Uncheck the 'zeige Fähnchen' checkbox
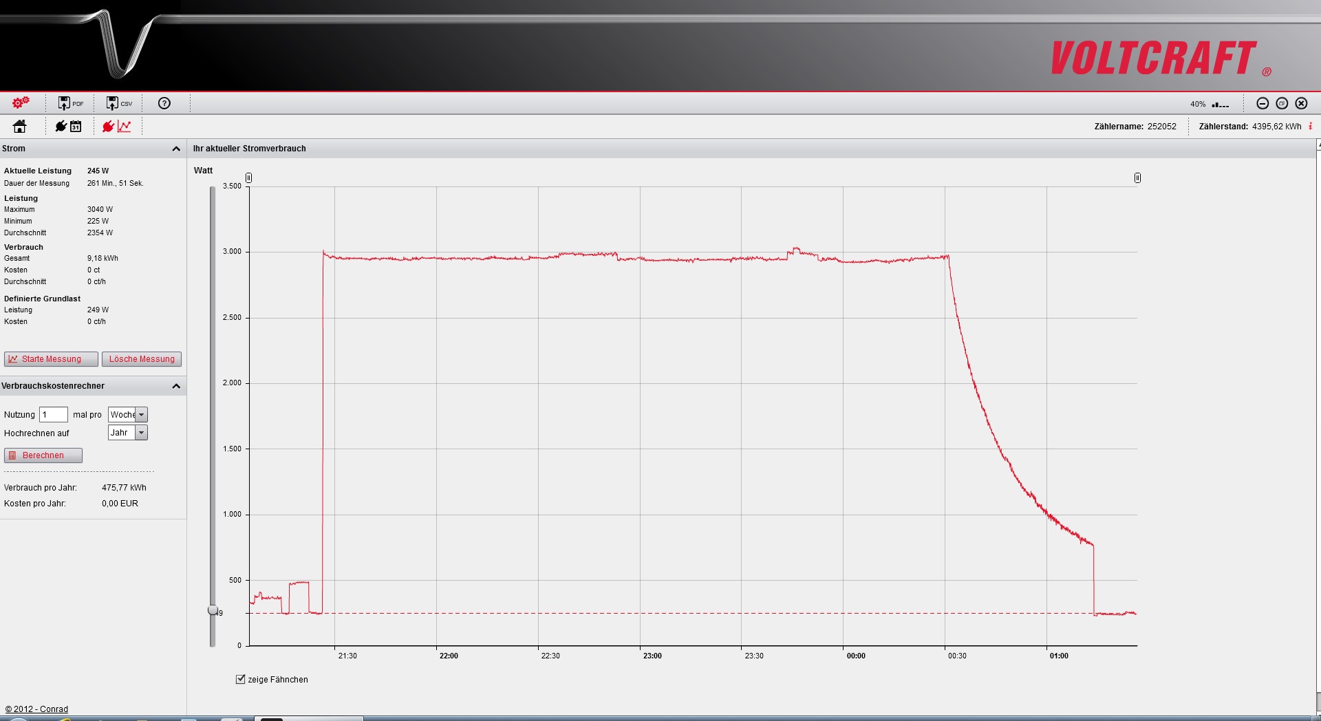 tap(240, 679)
